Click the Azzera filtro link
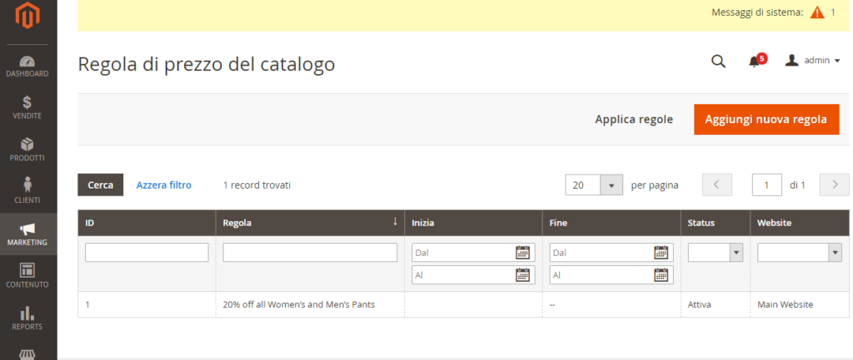This screenshot has width=853, height=360. [164, 185]
